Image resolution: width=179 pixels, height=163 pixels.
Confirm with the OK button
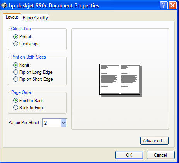tap(129, 155)
